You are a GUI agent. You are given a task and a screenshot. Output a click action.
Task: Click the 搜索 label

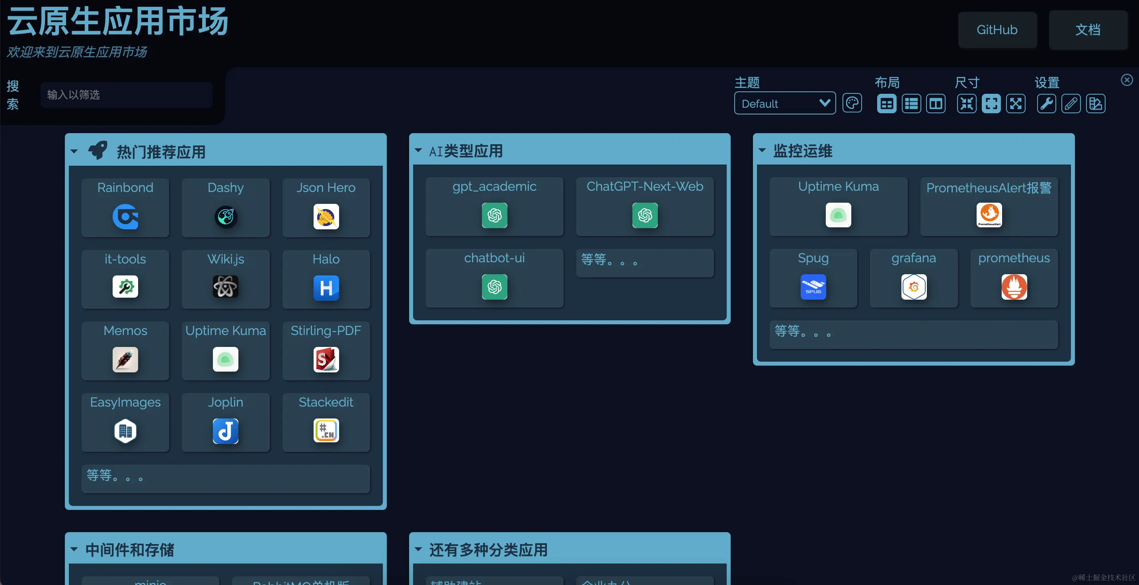12,95
